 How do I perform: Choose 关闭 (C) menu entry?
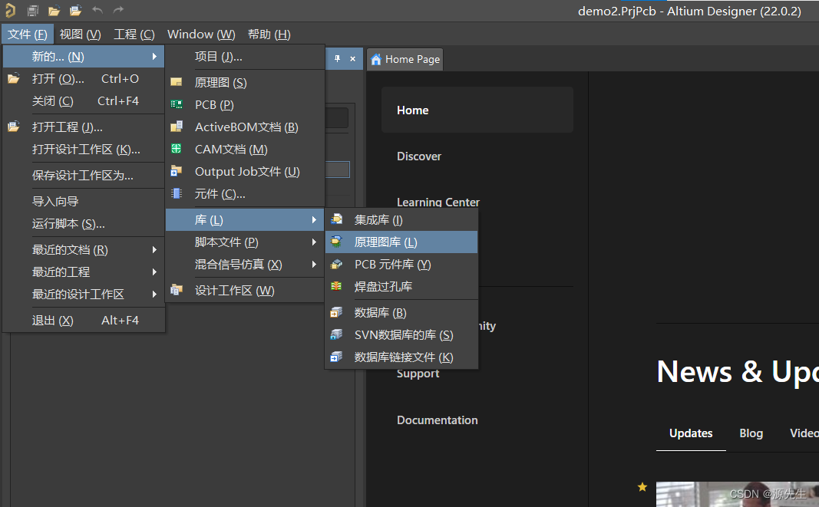pyautogui.click(x=84, y=100)
